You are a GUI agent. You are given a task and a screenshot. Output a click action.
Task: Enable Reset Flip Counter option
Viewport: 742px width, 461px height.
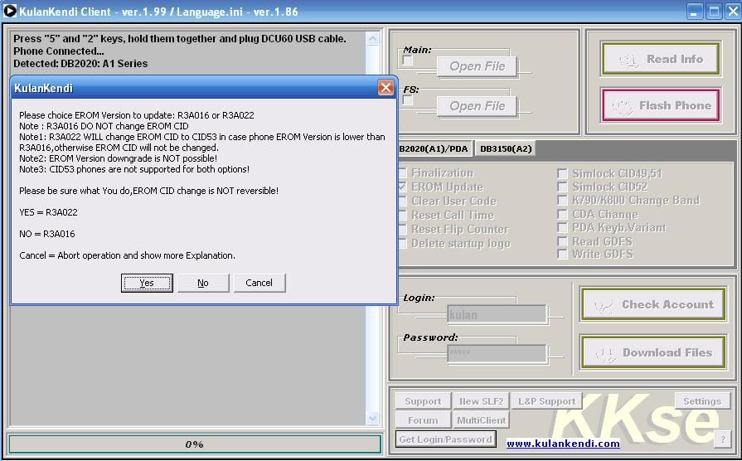point(403,229)
